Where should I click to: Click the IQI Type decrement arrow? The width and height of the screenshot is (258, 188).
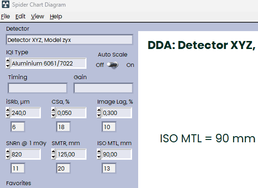8,65
